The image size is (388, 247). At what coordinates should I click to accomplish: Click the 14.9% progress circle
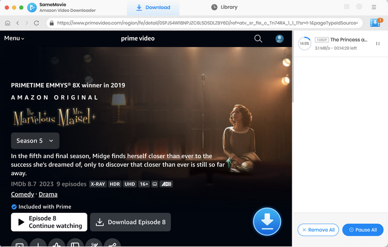[x=304, y=43]
